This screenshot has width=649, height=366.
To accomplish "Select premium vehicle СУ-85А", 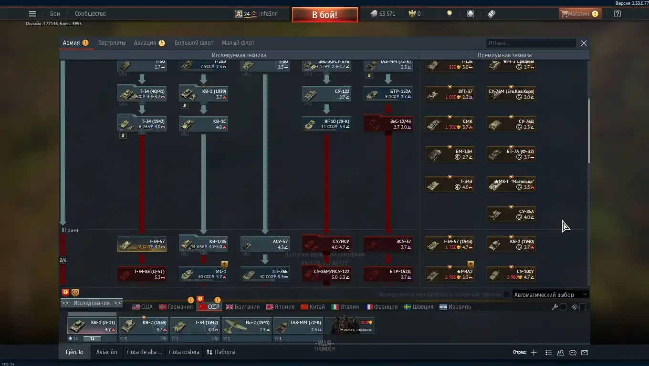I will coord(511,214).
